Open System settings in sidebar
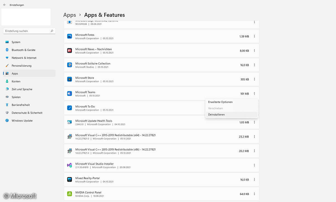 pos(29,42)
